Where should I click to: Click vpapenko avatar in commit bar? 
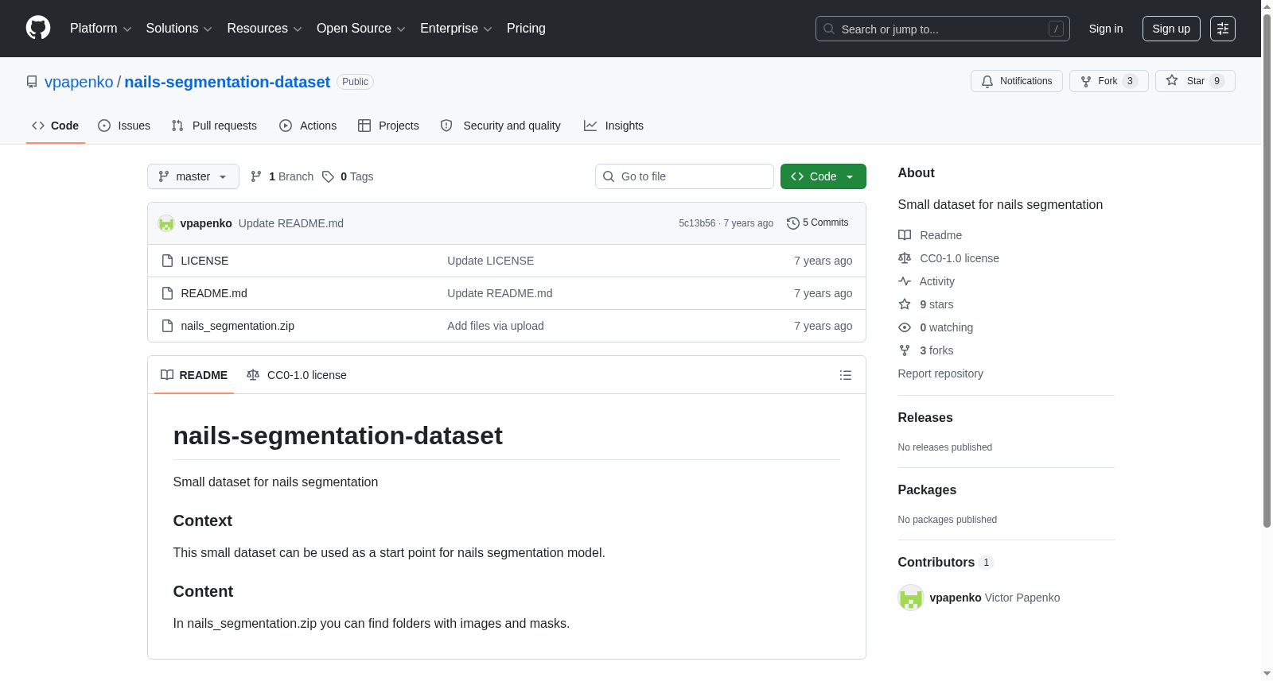166,223
